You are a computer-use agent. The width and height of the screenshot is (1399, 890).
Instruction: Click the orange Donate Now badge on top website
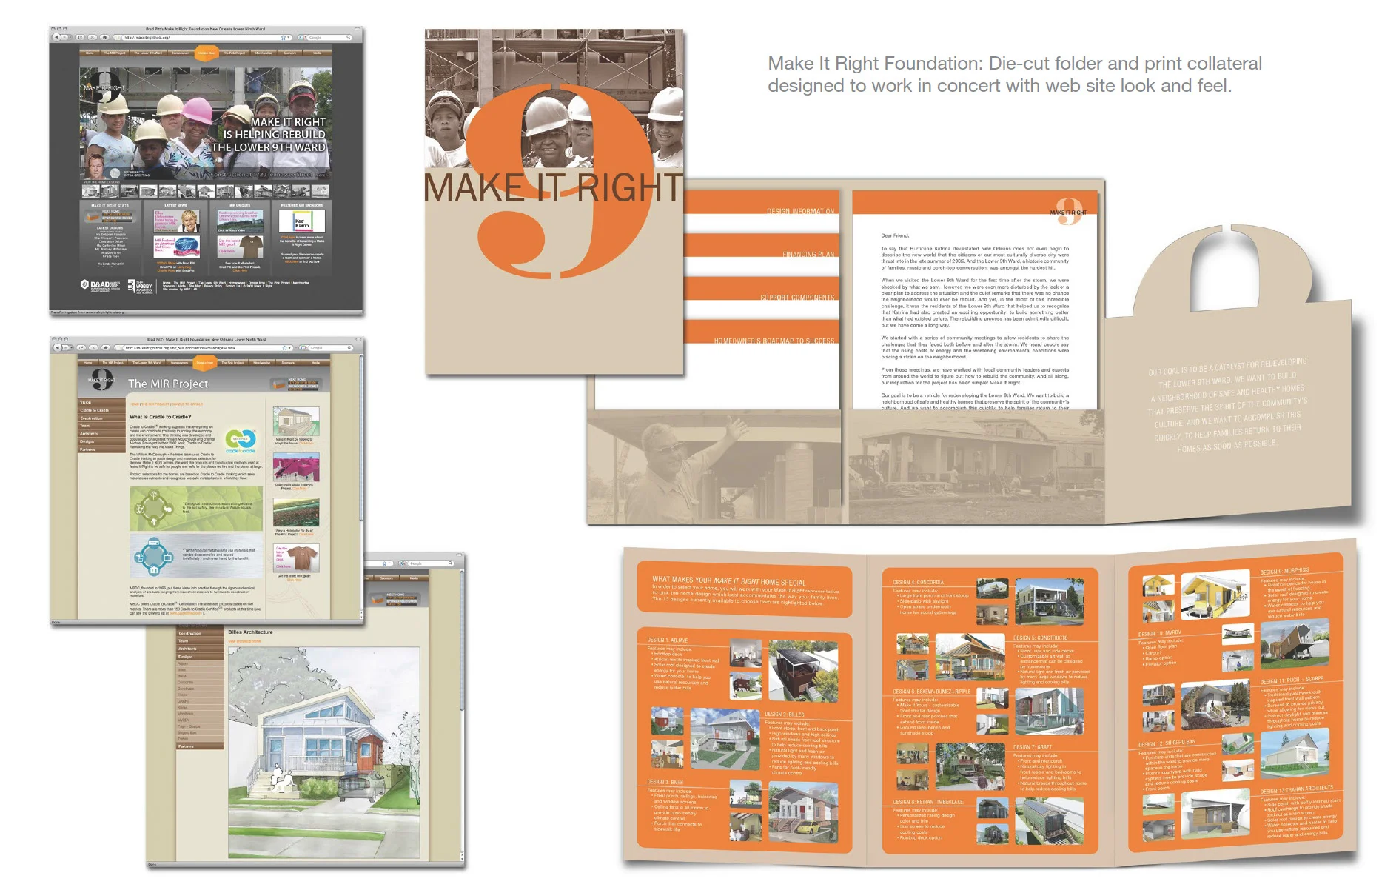tap(207, 53)
